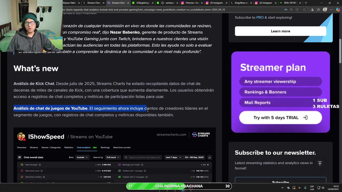
Task: Click the name Nazar Babenko in the quote
Action: [x=125, y=32]
